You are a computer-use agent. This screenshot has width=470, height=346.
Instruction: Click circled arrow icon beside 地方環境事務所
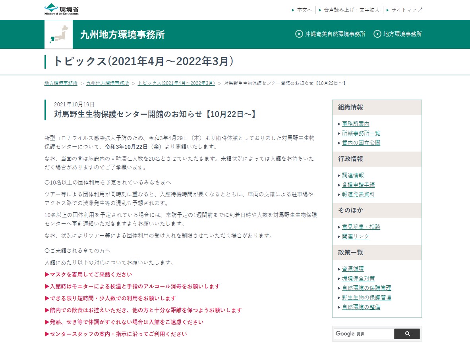coord(377,34)
